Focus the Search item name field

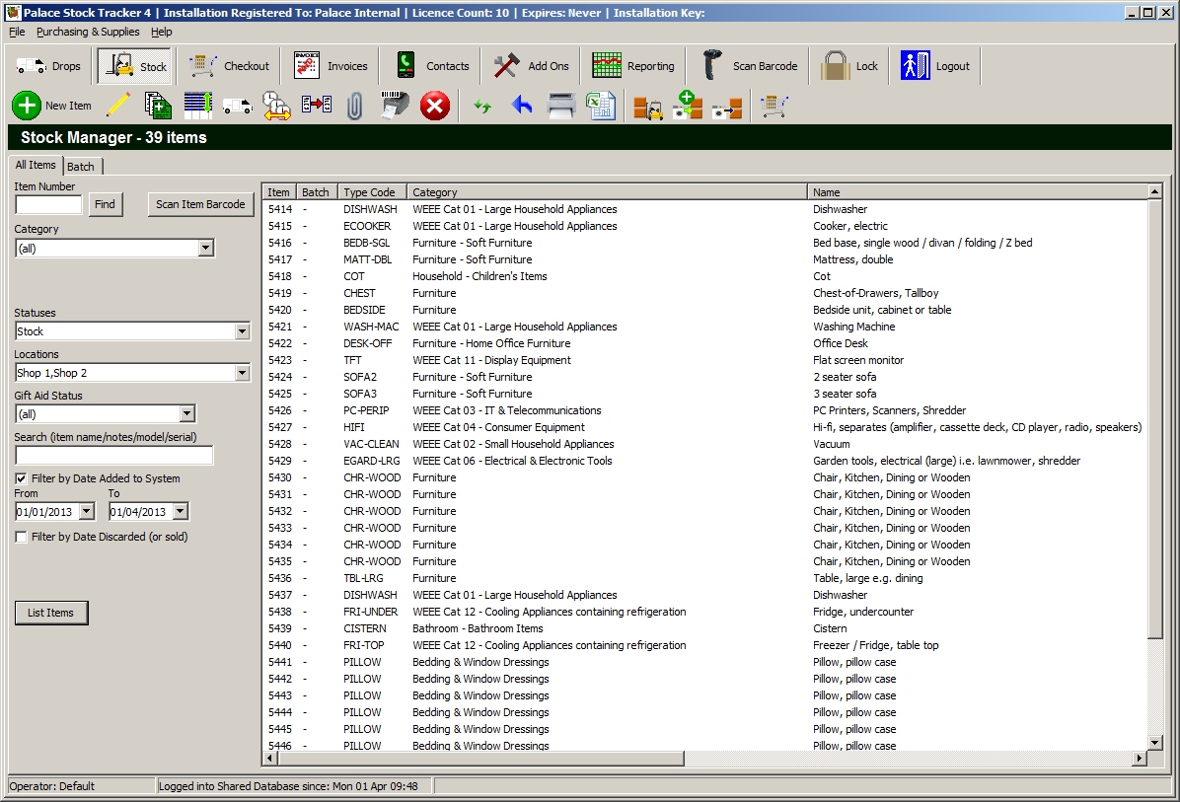[114, 455]
